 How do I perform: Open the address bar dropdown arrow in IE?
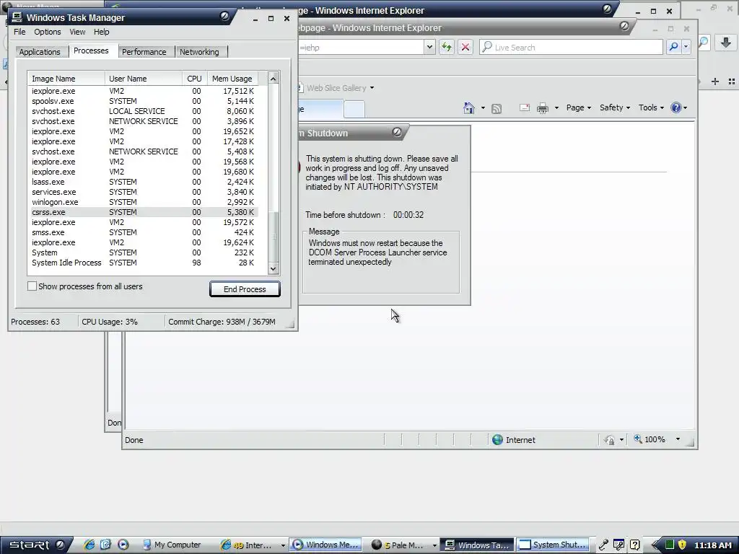click(429, 47)
